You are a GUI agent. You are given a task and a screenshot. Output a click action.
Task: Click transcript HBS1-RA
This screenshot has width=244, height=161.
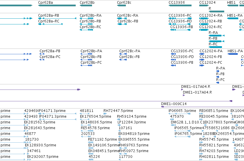[x=235, y=15]
